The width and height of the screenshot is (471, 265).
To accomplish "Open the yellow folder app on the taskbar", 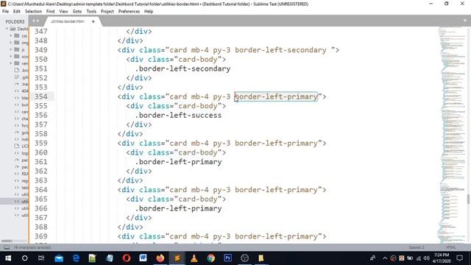I will (x=261, y=258).
